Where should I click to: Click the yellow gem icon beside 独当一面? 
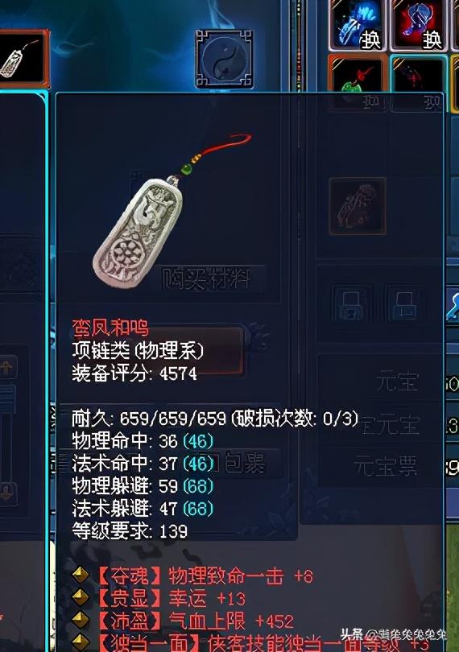click(81, 642)
